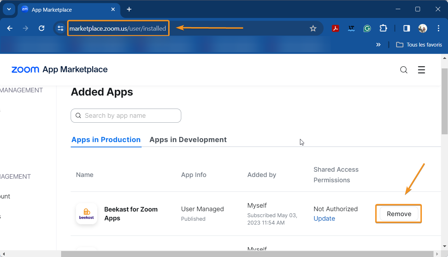Click Update link under Not Authorized
Screen dimensions: 448x257
324,219
